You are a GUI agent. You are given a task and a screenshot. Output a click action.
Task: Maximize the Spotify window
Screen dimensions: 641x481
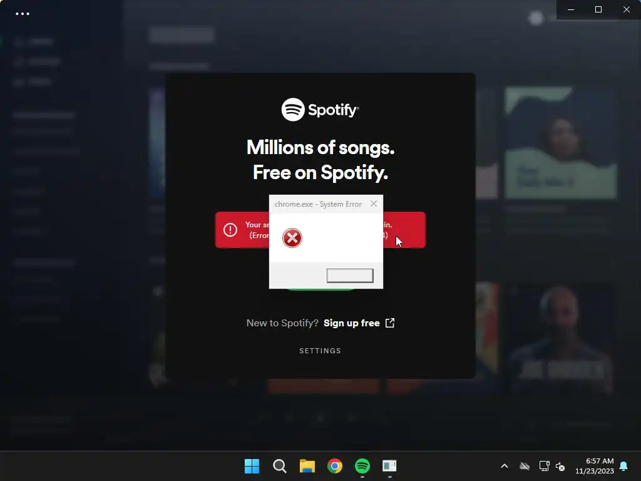[598, 9]
